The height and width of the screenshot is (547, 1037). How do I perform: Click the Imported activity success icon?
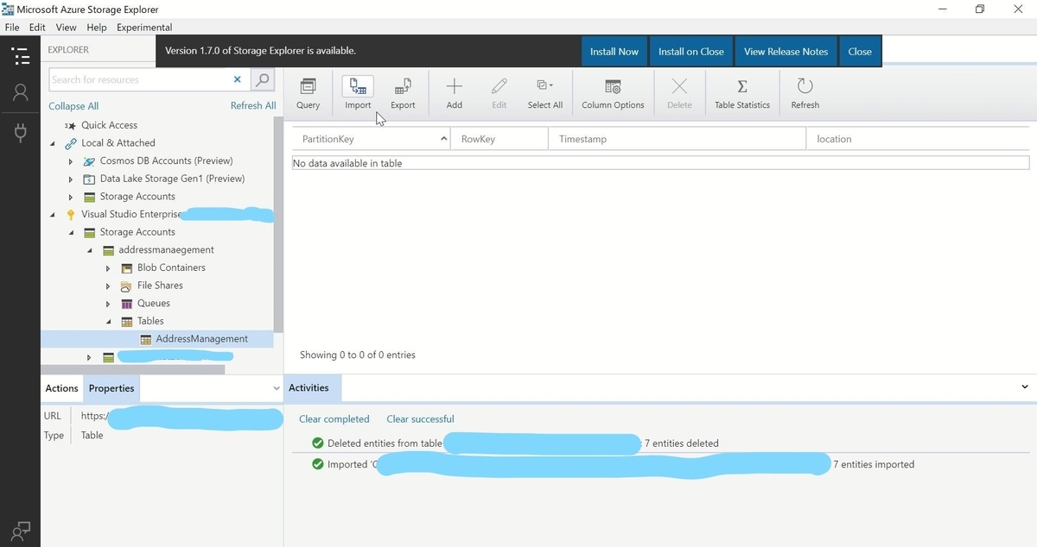(317, 464)
